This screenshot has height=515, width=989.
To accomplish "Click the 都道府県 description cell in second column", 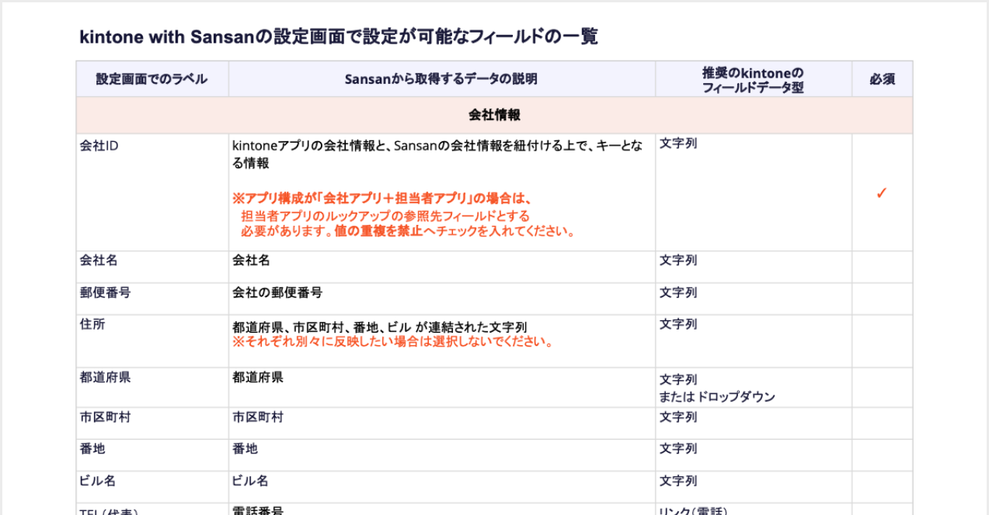I will 258,378.
